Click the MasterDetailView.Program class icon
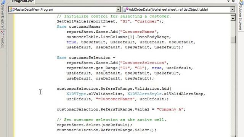Image resolution: width=244 pixels, height=137 pixels. click(x=11, y=10)
